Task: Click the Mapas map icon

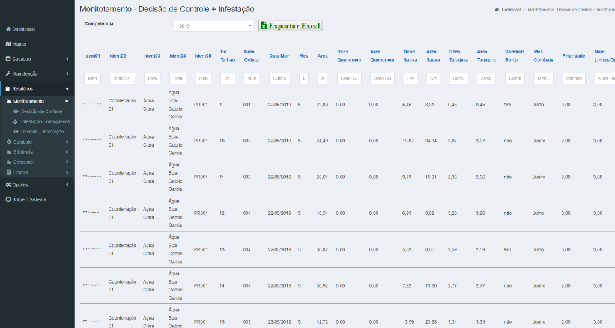Action: click(x=8, y=44)
